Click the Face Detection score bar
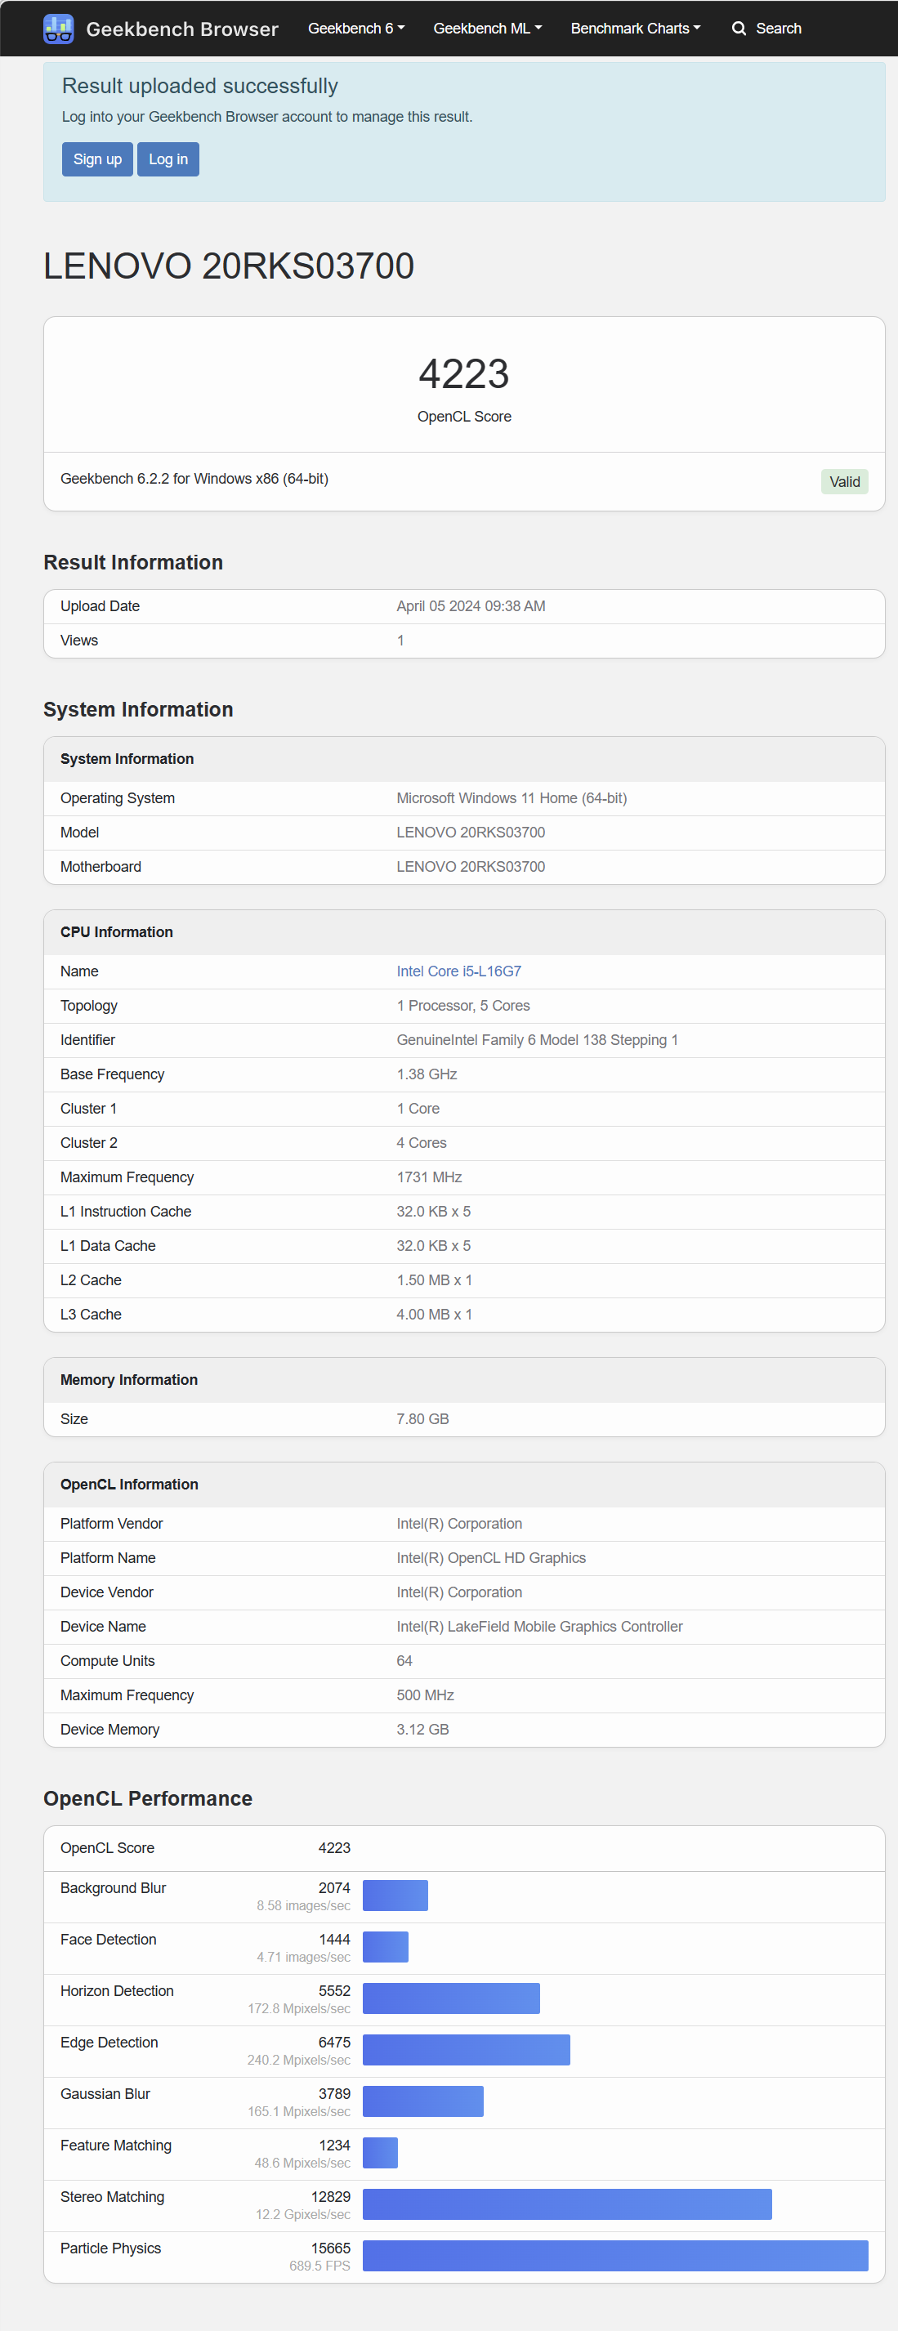Image resolution: width=898 pixels, height=2331 pixels. pyautogui.click(x=386, y=1946)
